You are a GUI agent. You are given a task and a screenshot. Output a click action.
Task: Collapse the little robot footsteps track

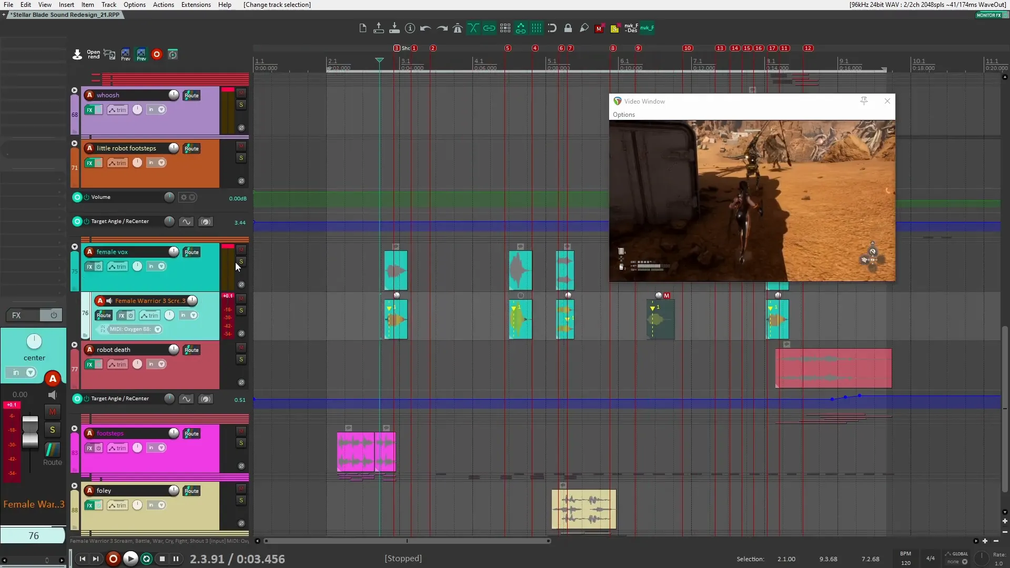[75, 143]
